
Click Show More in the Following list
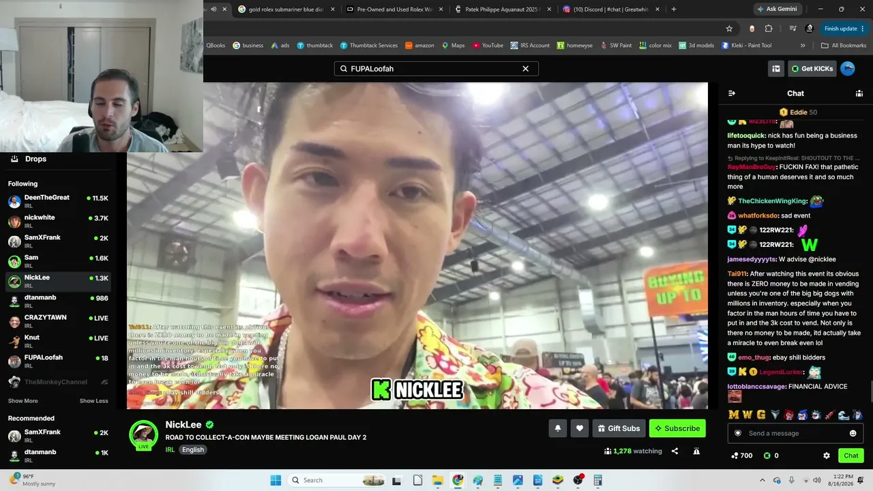click(x=23, y=401)
